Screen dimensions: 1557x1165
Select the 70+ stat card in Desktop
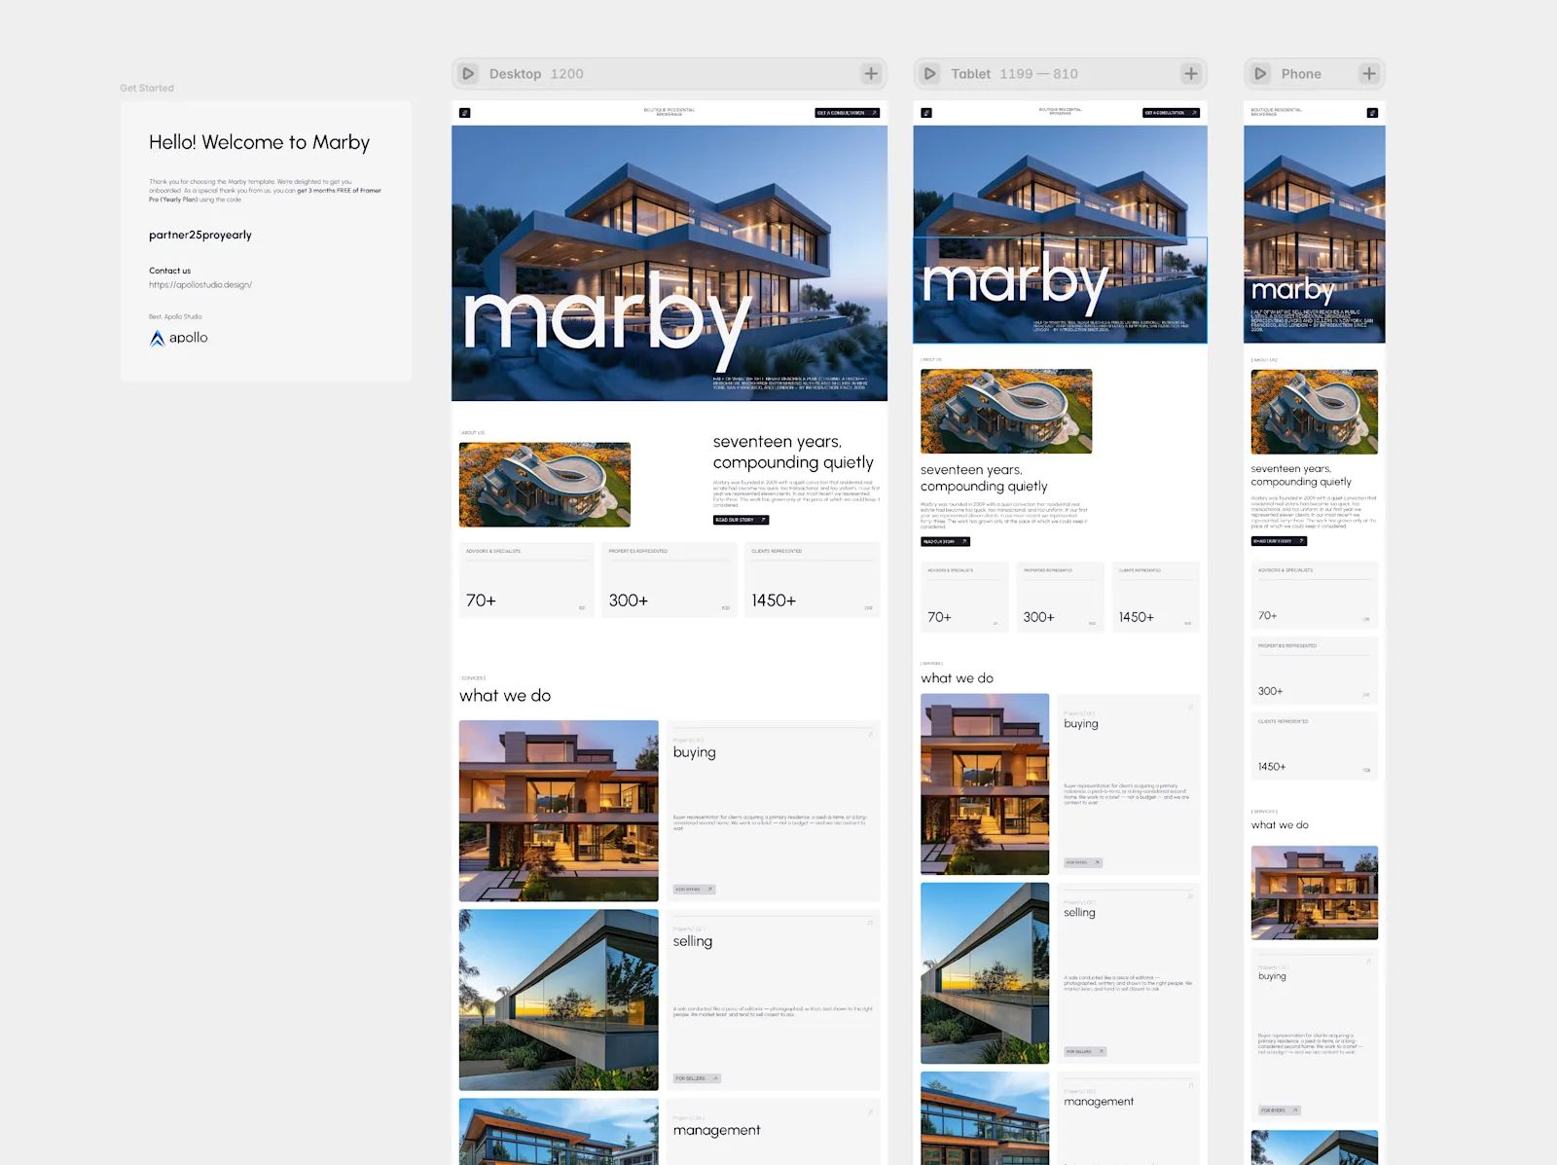[526, 580]
